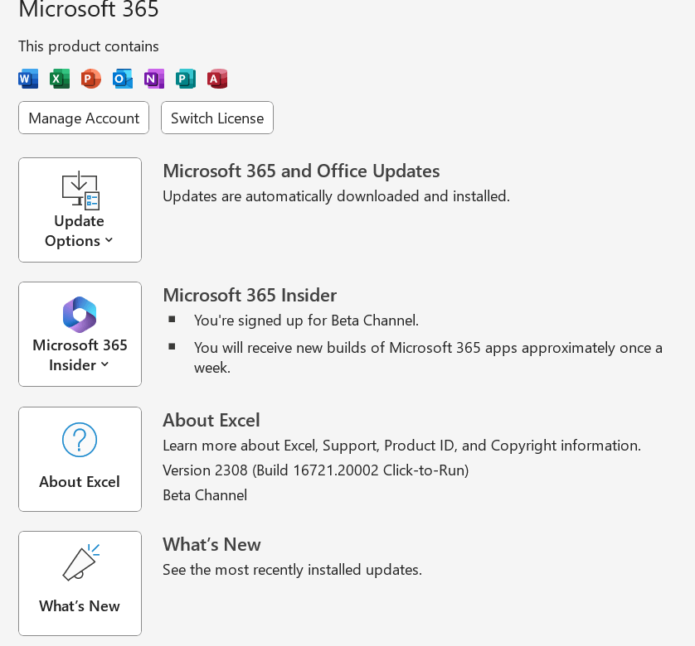This screenshot has height=646, width=695.
Task: Open the Microsoft 365 Insider dropdown
Action: [80, 335]
